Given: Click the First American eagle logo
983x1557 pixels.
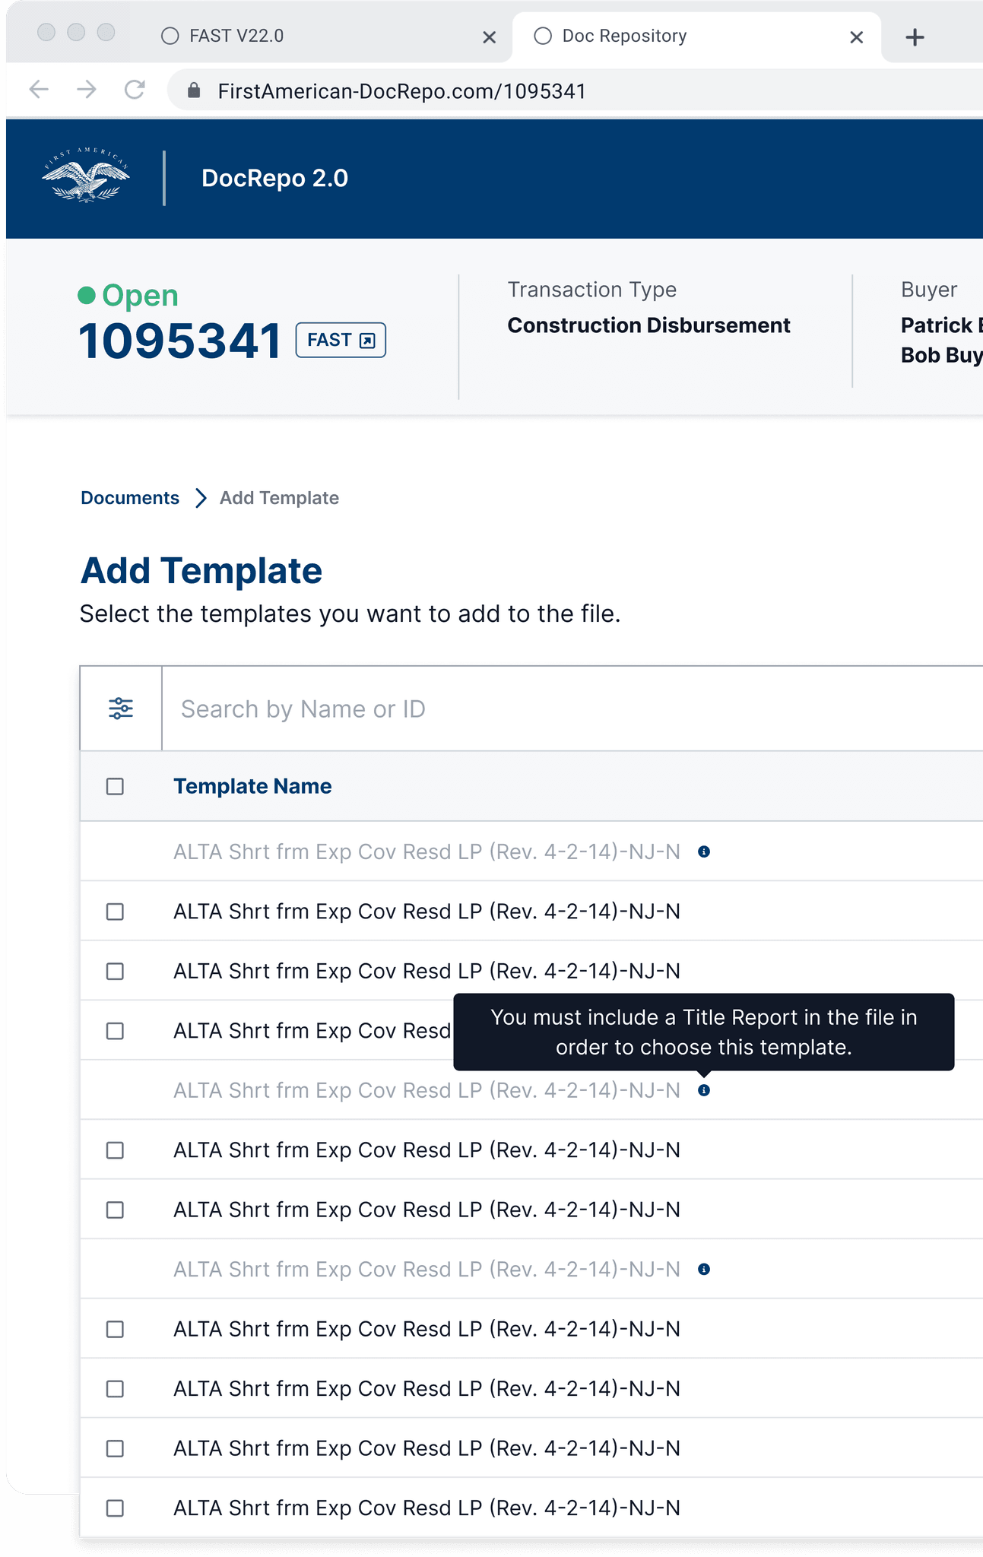Looking at the screenshot, I should 85,176.
